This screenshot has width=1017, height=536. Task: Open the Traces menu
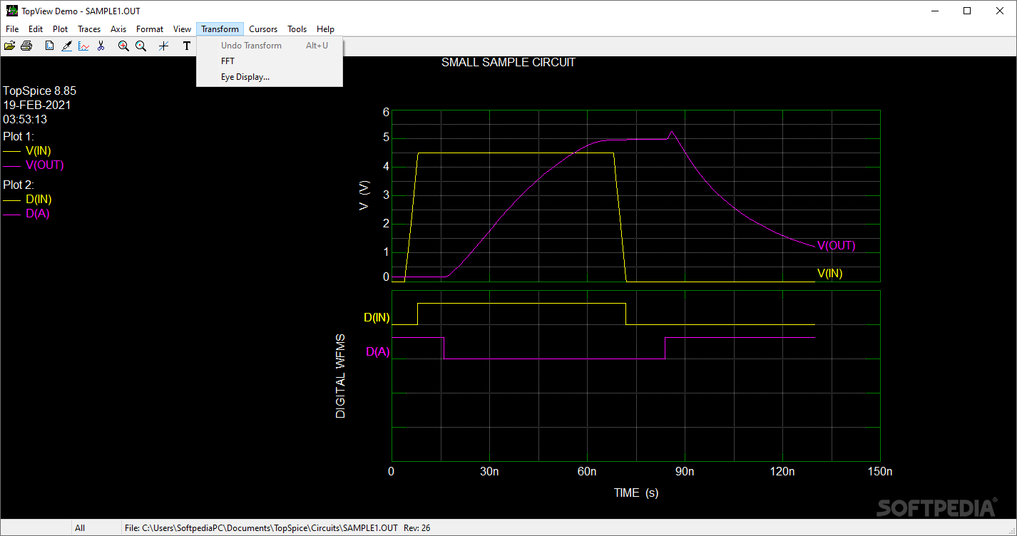pos(89,29)
